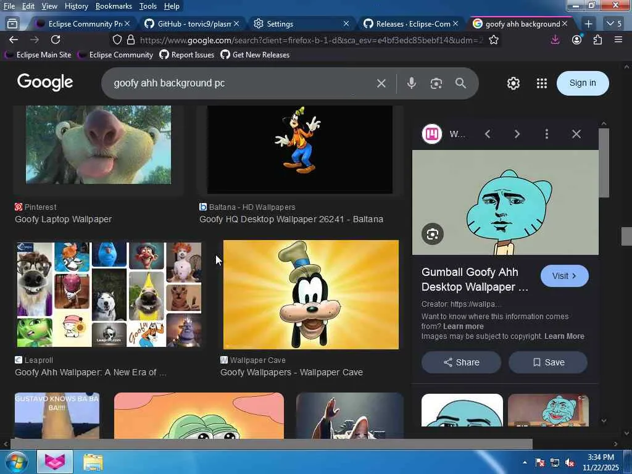Bookmark this page with star icon
Screen dimensions: 632x474
click(494, 39)
